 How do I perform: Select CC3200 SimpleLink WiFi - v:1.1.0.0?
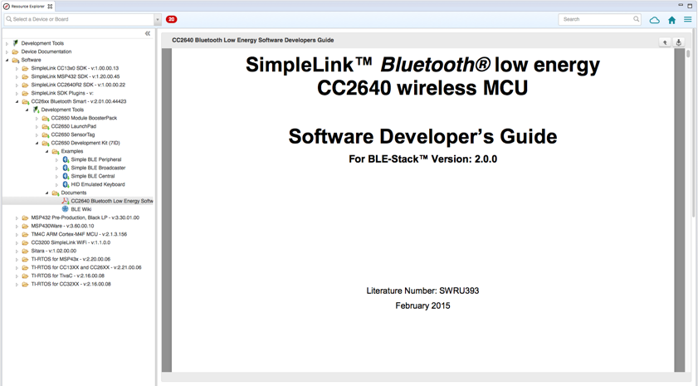coord(71,242)
